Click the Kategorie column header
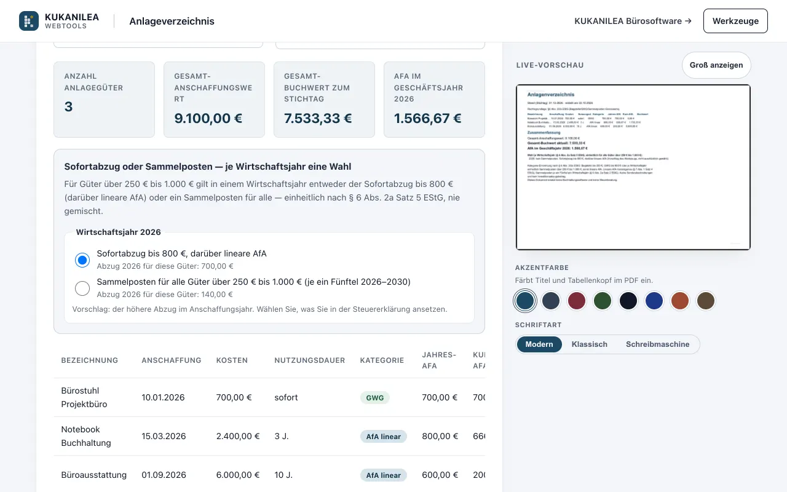 (382, 360)
